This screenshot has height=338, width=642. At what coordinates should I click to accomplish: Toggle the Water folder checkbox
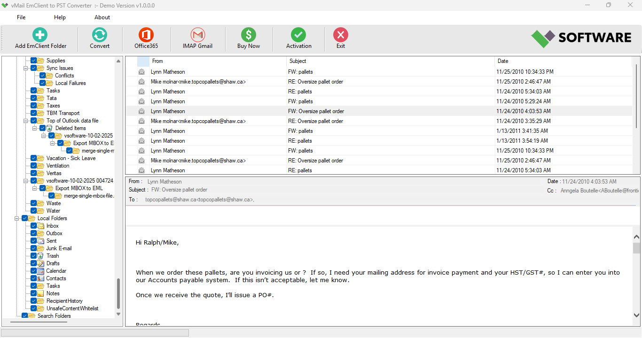[x=34, y=211]
